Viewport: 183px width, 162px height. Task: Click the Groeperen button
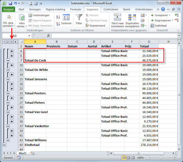tap(160, 15)
